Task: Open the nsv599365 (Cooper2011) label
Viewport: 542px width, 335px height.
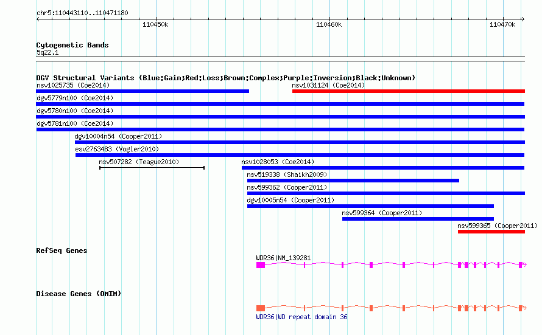Action: 498,226
